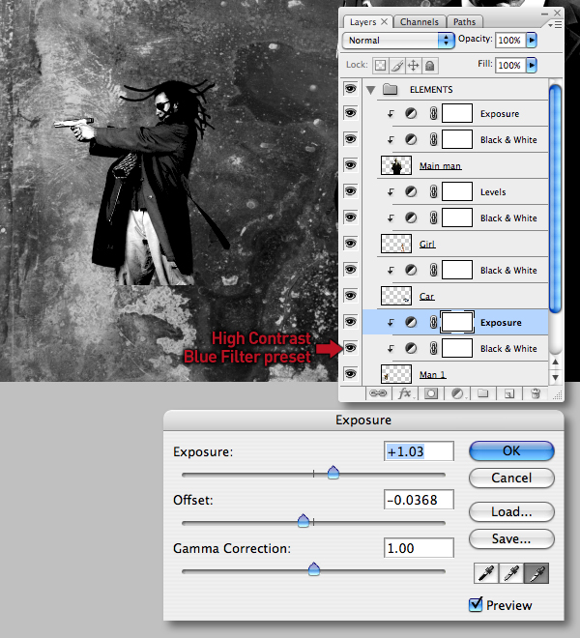
Task: Uncheck the Preview checkbox
Action: click(476, 604)
